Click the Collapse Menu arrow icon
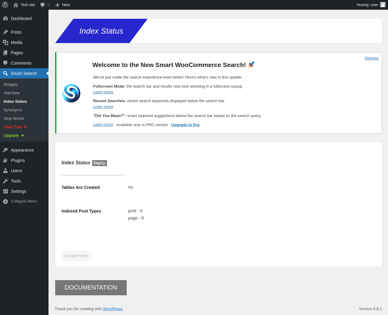The width and height of the screenshot is (388, 315). pyautogui.click(x=5, y=201)
